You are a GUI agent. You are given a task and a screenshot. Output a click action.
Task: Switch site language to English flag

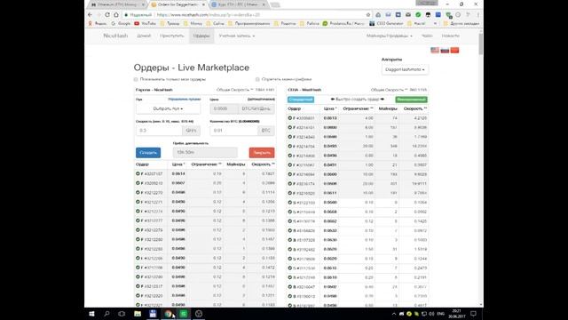435,50
